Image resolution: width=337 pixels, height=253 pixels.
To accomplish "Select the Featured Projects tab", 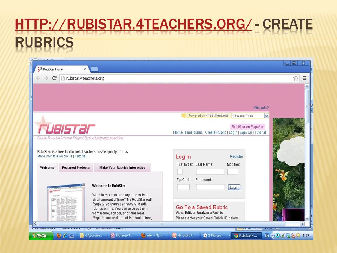I will coord(76,168).
